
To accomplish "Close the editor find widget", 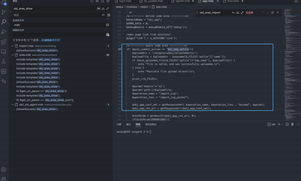I will click(278, 12).
